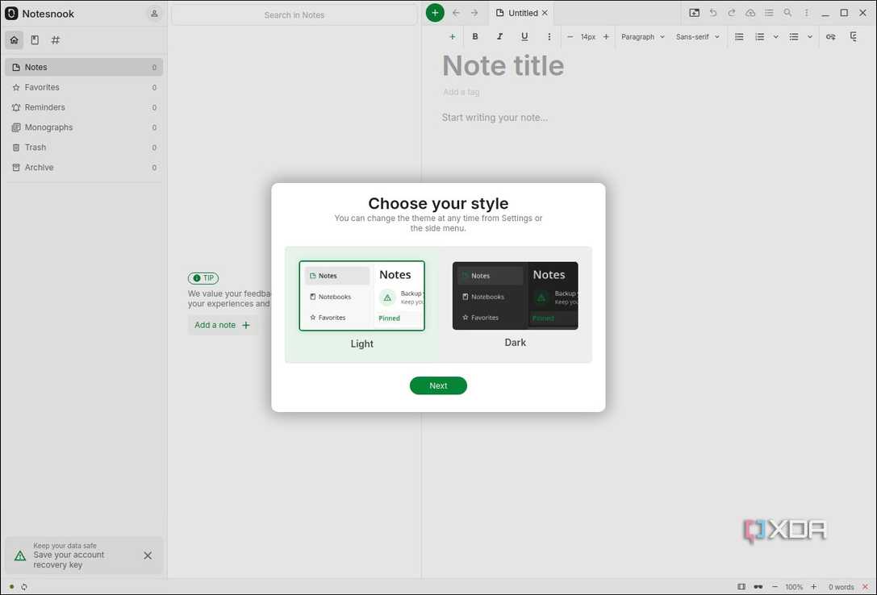Open the title bar three-dot menu

pyautogui.click(x=806, y=13)
